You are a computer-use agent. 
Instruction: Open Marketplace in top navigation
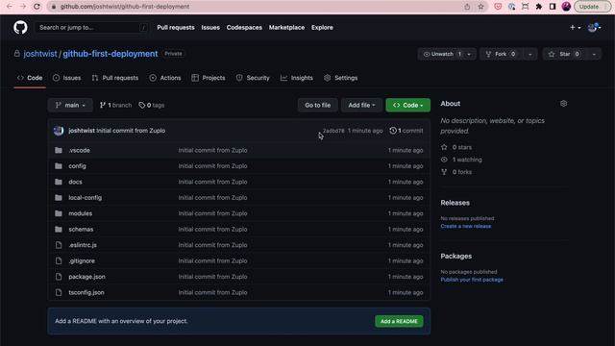(286, 28)
